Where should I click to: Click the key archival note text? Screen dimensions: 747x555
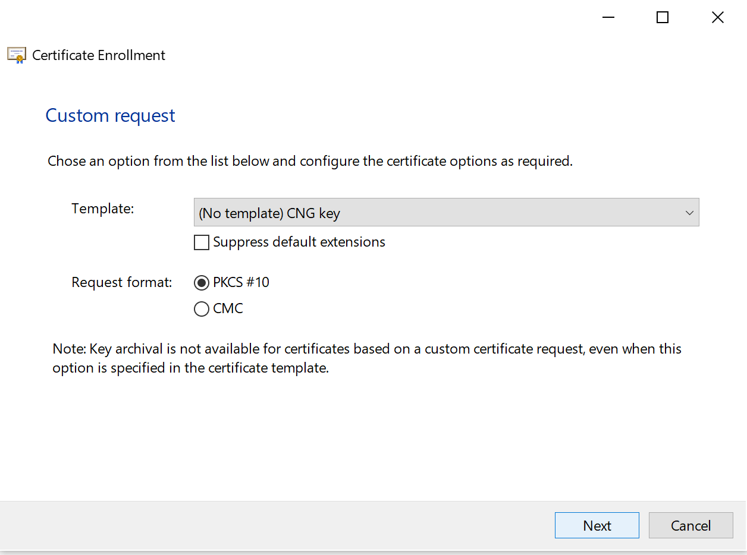[367, 357]
